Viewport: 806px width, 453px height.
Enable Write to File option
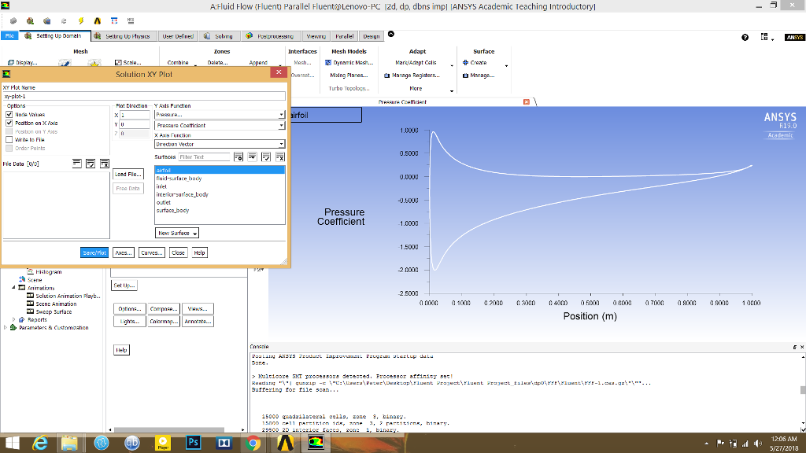pos(8,138)
